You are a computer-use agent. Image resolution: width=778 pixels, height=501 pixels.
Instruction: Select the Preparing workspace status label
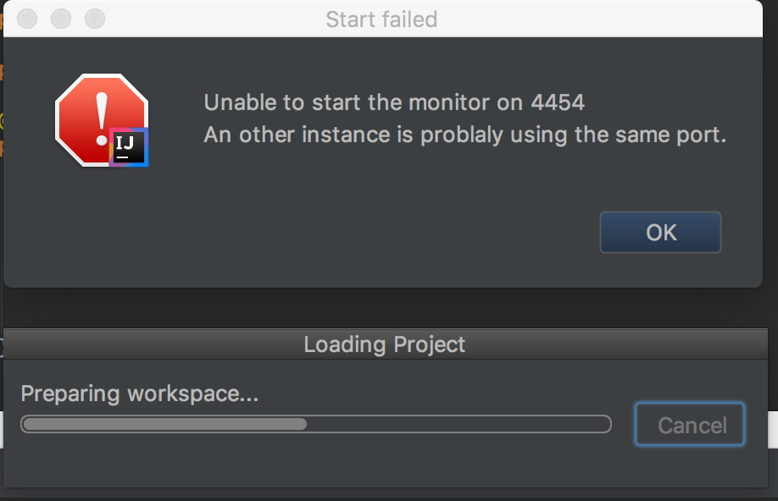click(x=139, y=394)
